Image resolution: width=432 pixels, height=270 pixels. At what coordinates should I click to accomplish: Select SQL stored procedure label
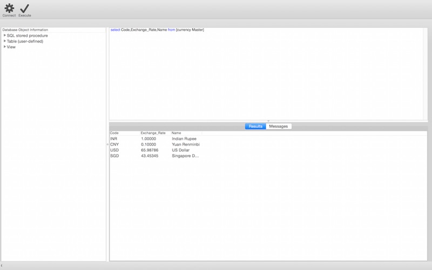click(28, 36)
